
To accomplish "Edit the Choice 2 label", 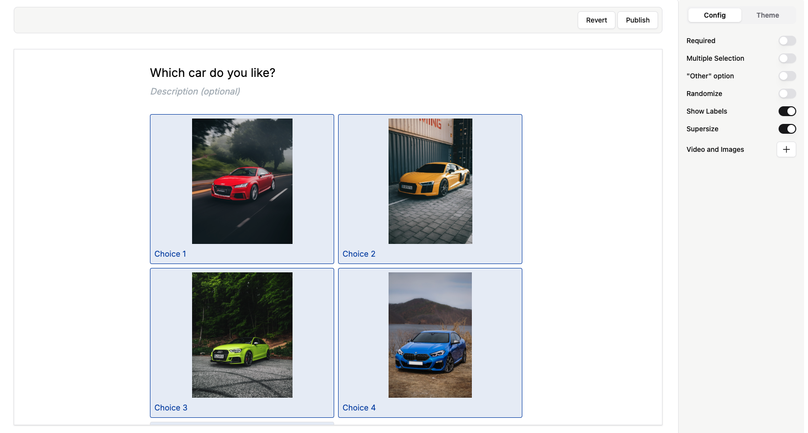I will pyautogui.click(x=359, y=254).
